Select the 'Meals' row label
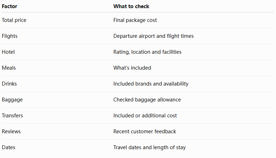Screen dimensions: 276x158 pos(9,68)
